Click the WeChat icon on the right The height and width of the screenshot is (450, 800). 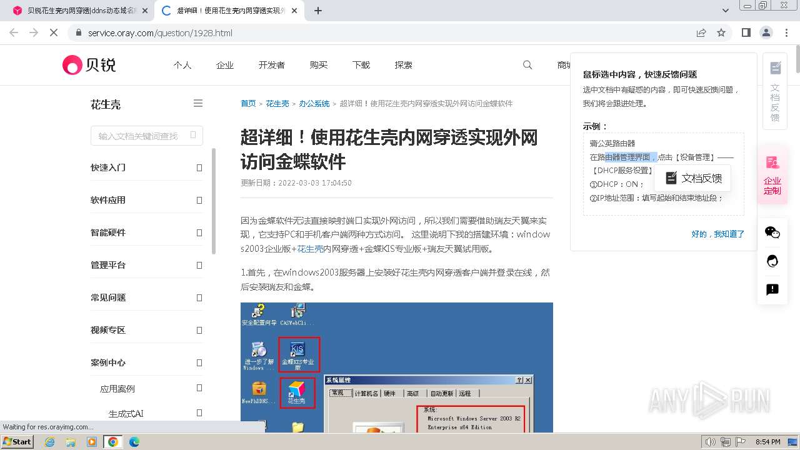(x=772, y=232)
